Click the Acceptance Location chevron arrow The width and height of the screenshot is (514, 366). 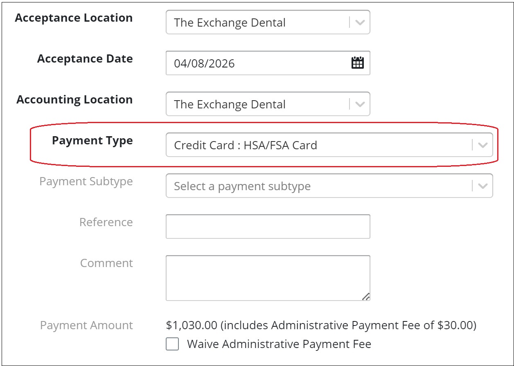[x=360, y=22]
